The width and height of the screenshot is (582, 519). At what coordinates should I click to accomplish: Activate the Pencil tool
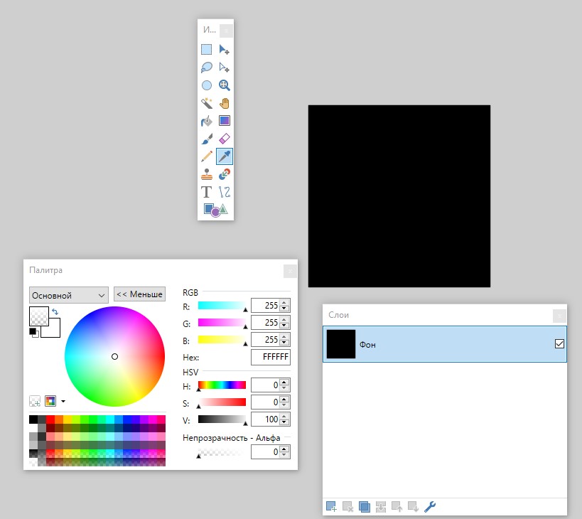click(206, 156)
